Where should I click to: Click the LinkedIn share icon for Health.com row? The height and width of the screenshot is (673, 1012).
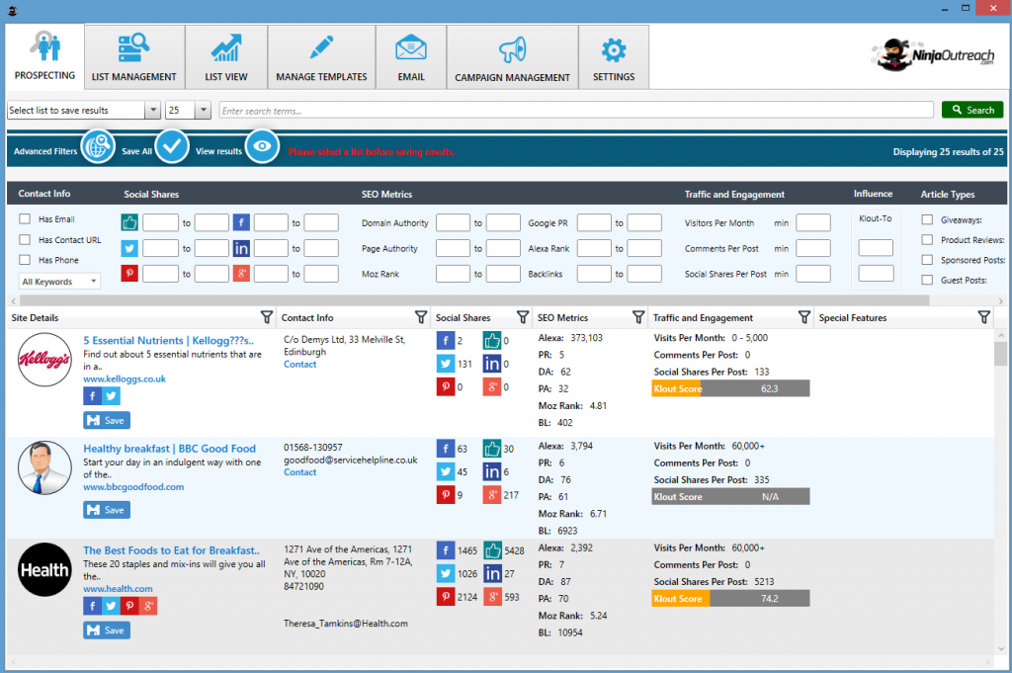[492, 573]
